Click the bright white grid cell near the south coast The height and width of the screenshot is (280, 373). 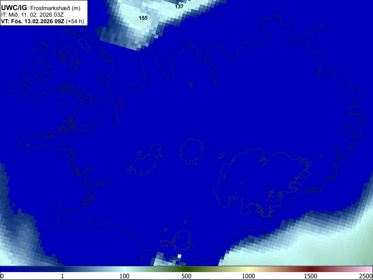click(x=179, y=256)
